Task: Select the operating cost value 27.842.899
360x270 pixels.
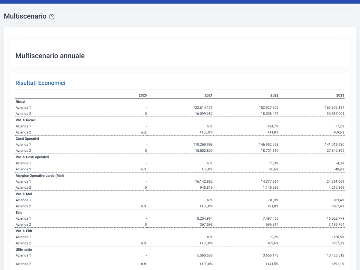Action: (335, 151)
